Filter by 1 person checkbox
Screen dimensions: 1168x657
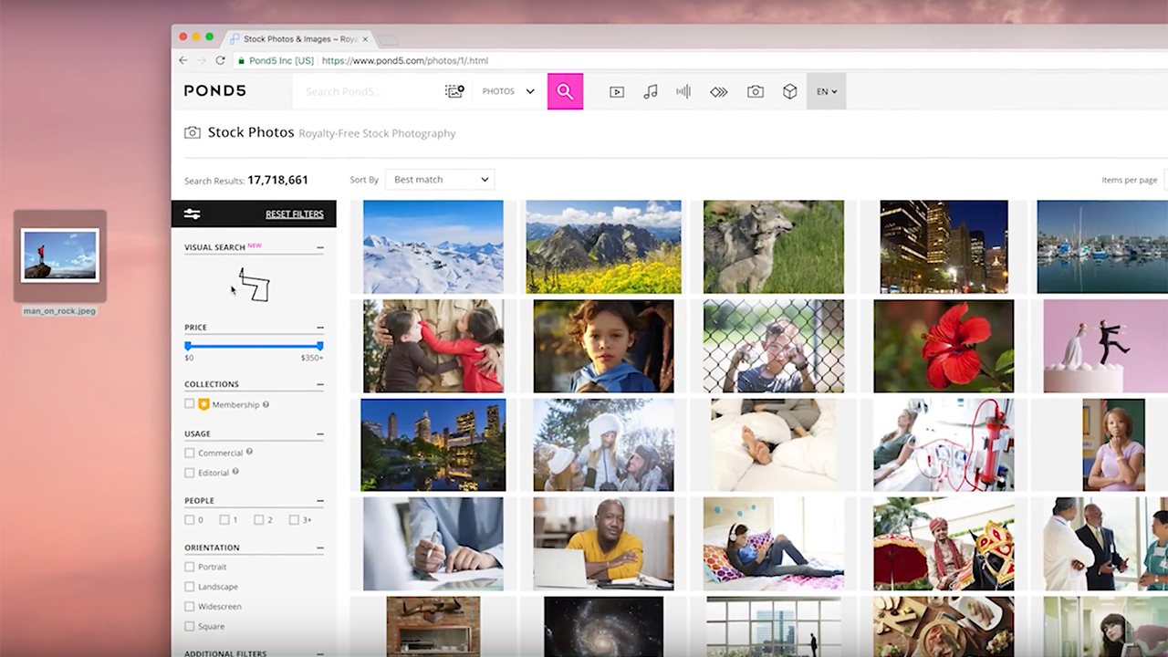point(224,520)
